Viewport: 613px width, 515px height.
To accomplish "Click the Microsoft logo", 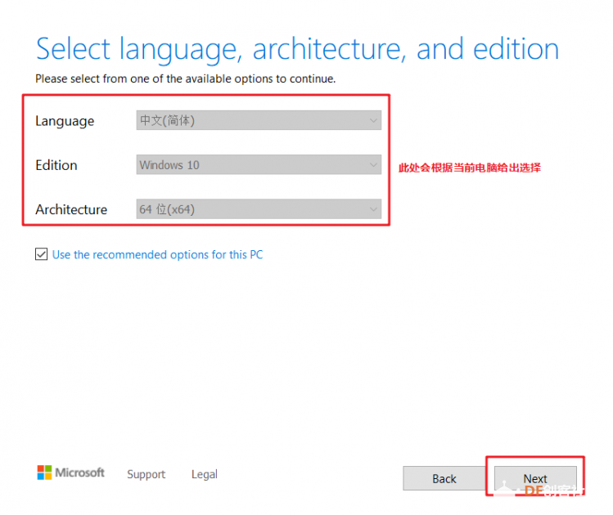I will pyautogui.click(x=70, y=472).
